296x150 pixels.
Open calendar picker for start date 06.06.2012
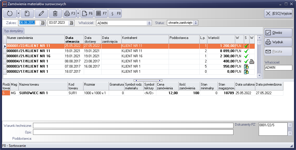coord(43,23)
